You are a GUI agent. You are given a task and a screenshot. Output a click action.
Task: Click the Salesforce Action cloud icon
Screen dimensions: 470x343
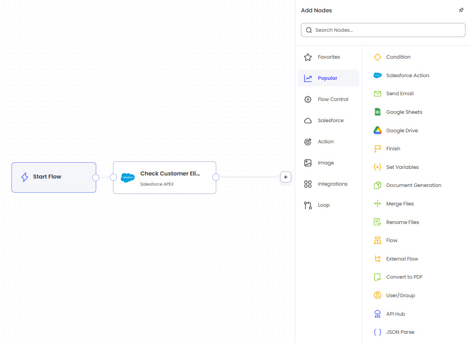pyautogui.click(x=377, y=75)
